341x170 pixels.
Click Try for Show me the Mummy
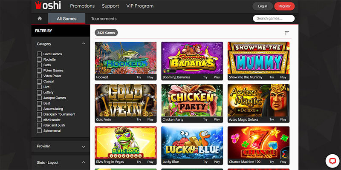(272, 77)
